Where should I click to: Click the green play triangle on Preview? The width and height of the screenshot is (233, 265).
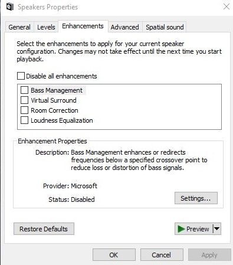(181, 229)
